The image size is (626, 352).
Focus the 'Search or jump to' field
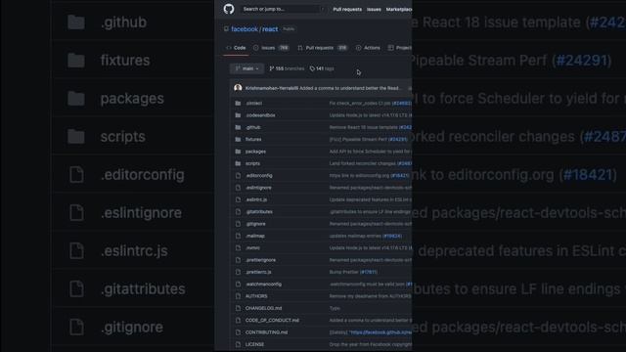click(283, 9)
